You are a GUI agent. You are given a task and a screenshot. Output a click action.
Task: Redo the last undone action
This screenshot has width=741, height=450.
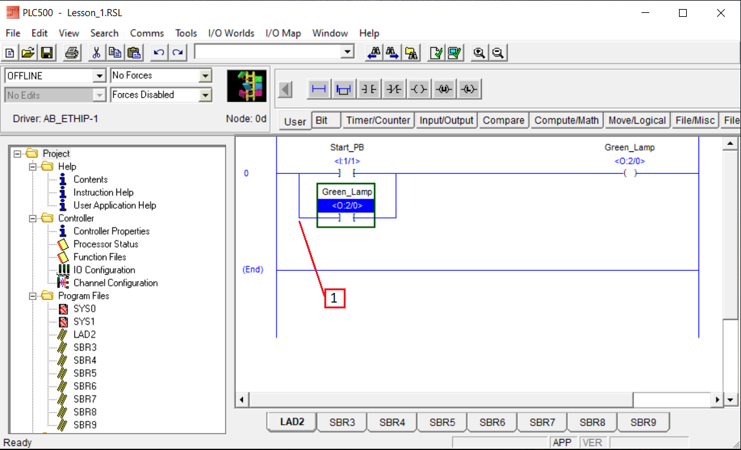178,52
